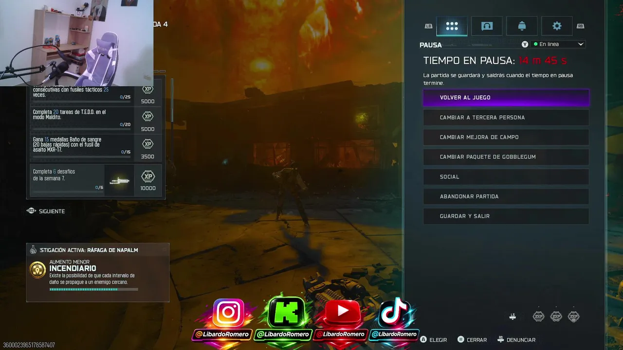
Task: Click the CERRAR menu-button prompt
Action: (472, 340)
